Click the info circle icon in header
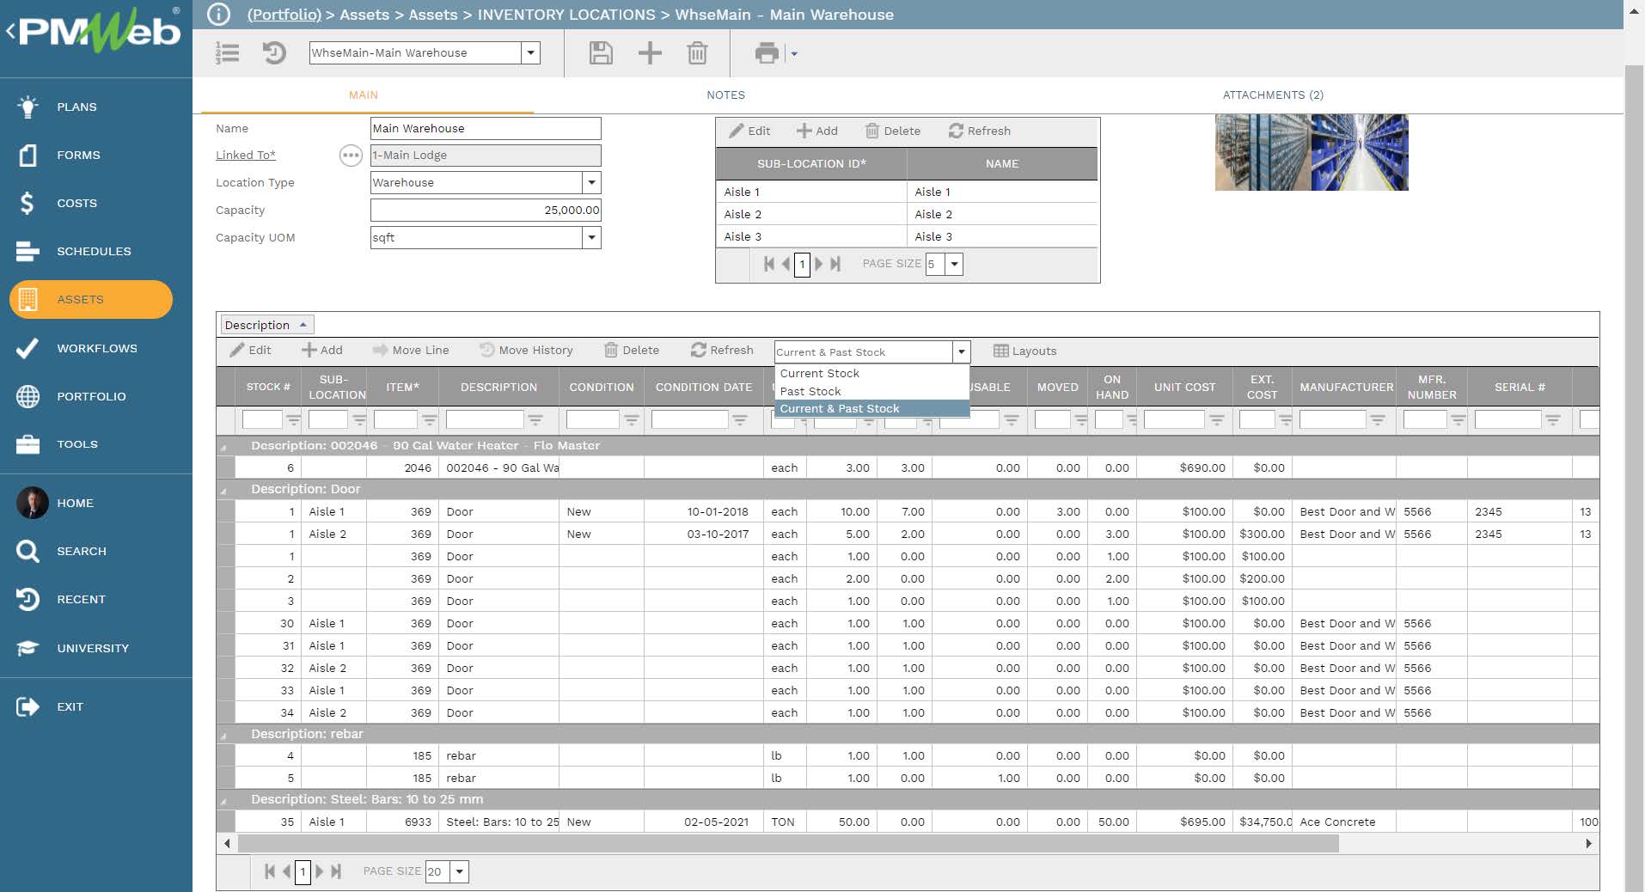The height and width of the screenshot is (892, 1645). pos(219,15)
